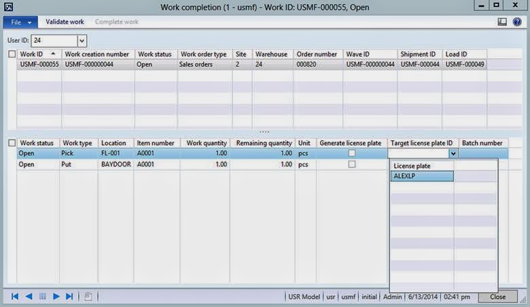This screenshot has width=530, height=307.
Task: Click the License plate lookup column header
Action: pos(422,166)
